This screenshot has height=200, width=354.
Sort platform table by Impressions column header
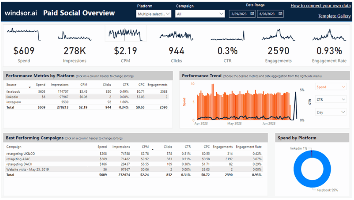60,85
